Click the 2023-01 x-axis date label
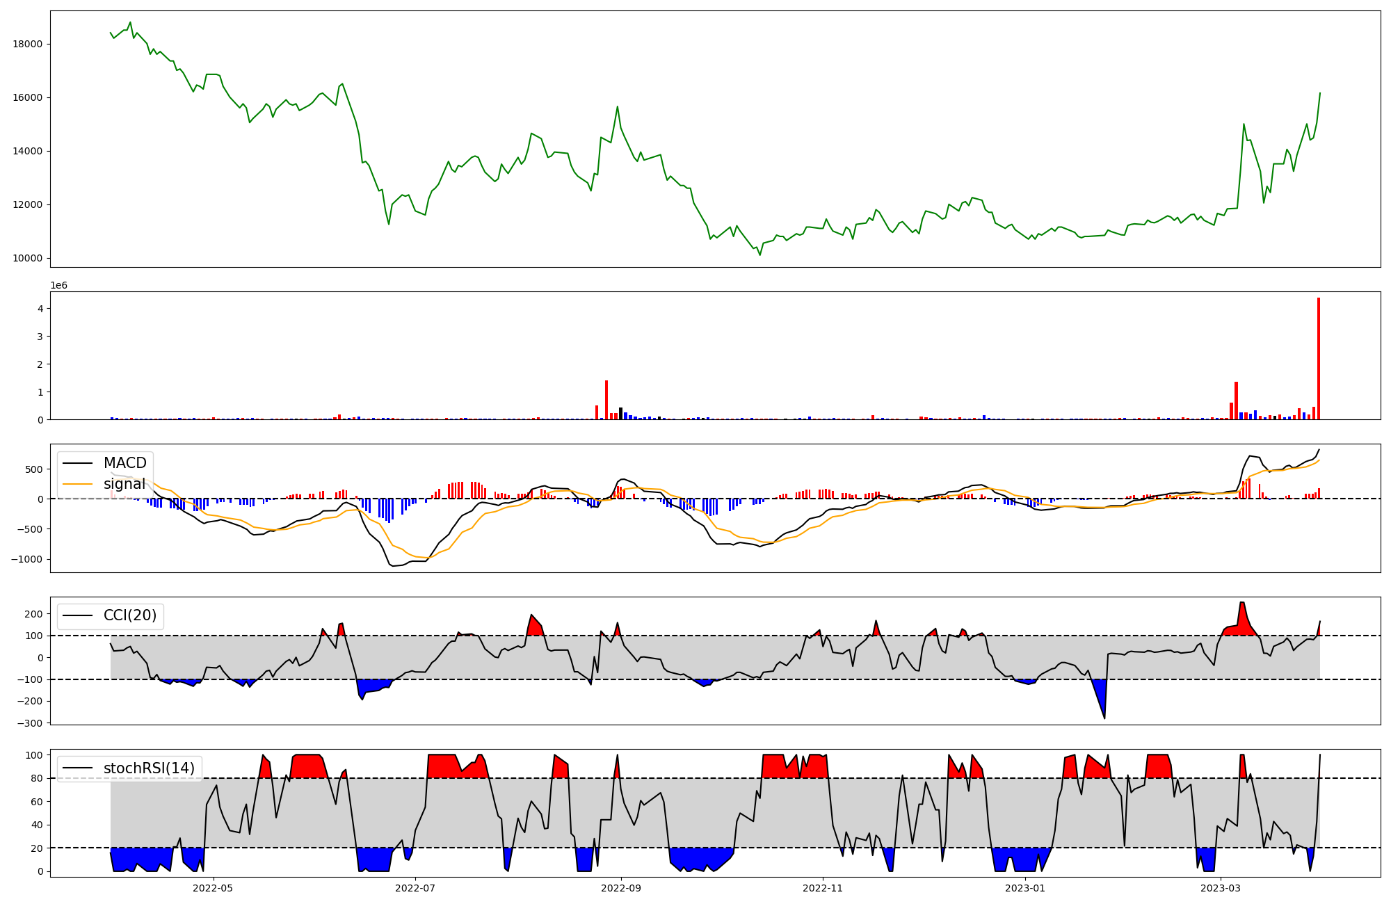 [x=1024, y=888]
